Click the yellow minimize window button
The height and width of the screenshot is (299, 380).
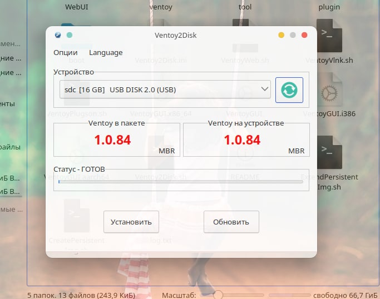(281, 35)
